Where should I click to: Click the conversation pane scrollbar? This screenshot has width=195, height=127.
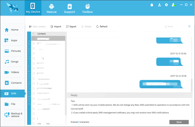coord(192,85)
